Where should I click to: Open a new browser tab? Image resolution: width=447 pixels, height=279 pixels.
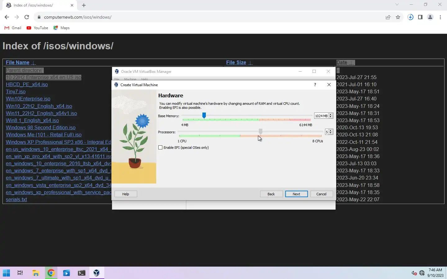click(x=84, y=5)
